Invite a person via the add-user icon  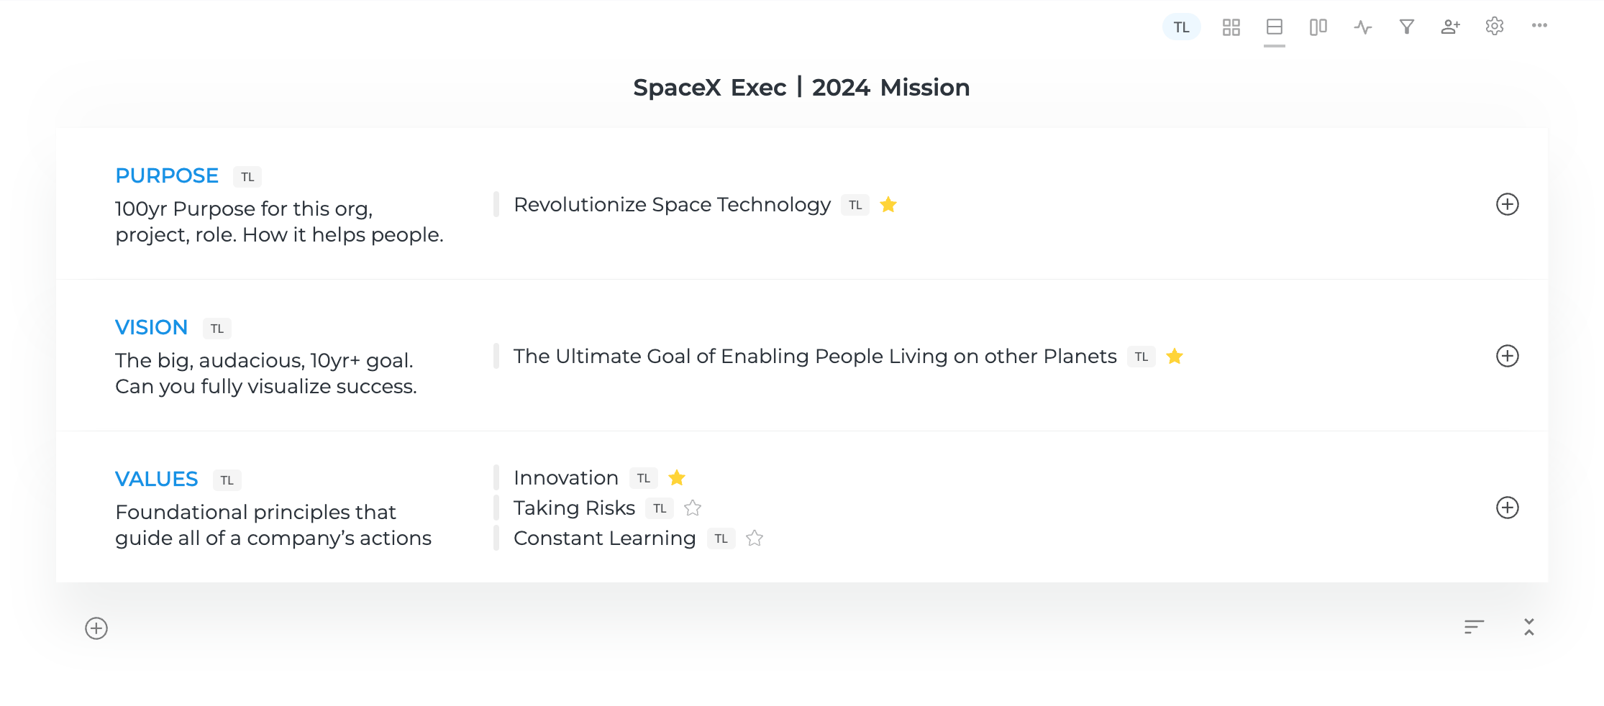(x=1451, y=27)
